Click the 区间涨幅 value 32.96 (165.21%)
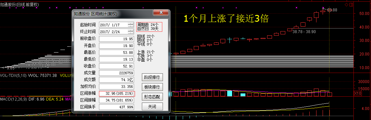 pyautogui.click(x=117, y=93)
